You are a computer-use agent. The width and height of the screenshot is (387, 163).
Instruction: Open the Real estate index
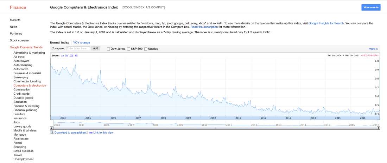click(x=21, y=139)
